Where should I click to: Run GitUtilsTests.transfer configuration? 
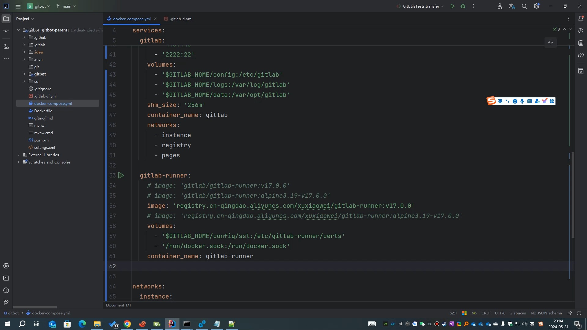pyautogui.click(x=452, y=6)
